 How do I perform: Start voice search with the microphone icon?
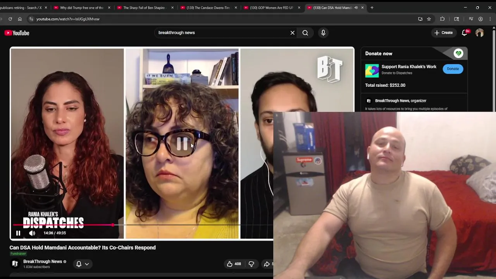tap(323, 33)
